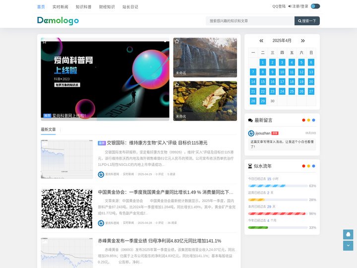Screen dimensions: 357x268
Task: Click 实时新闻 category under 中国黄金协会 article
Action: click(128, 223)
